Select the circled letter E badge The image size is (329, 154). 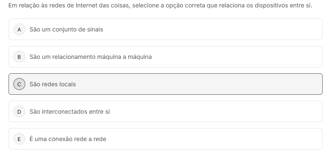coord(19,139)
